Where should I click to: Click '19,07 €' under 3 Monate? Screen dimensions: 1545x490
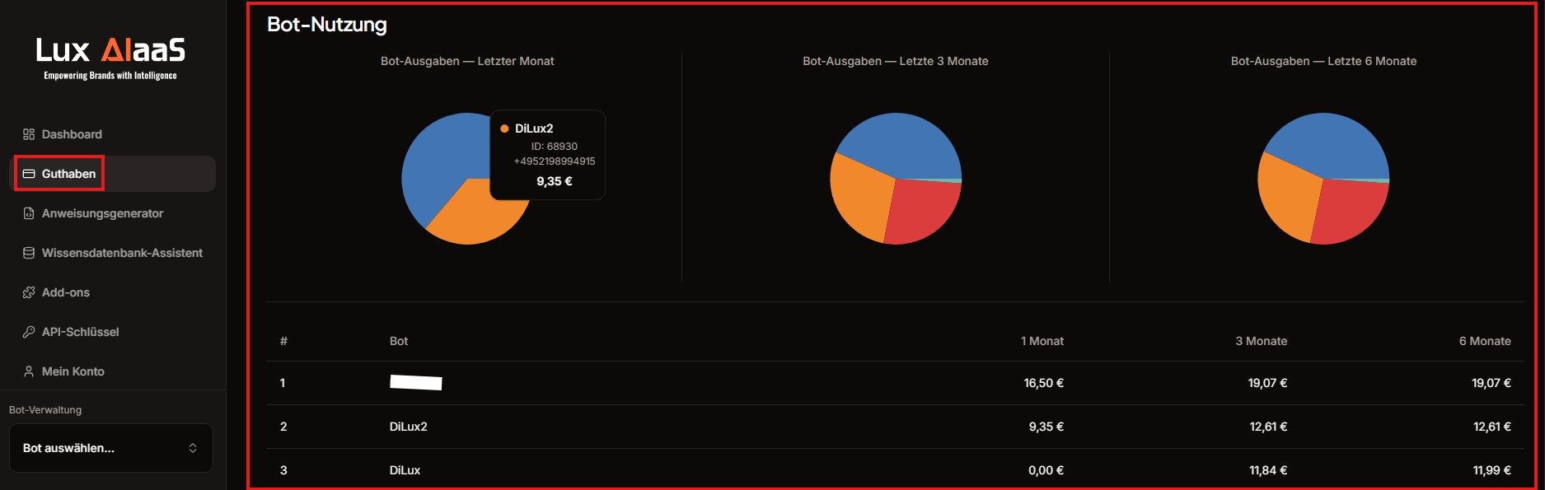tap(1267, 383)
